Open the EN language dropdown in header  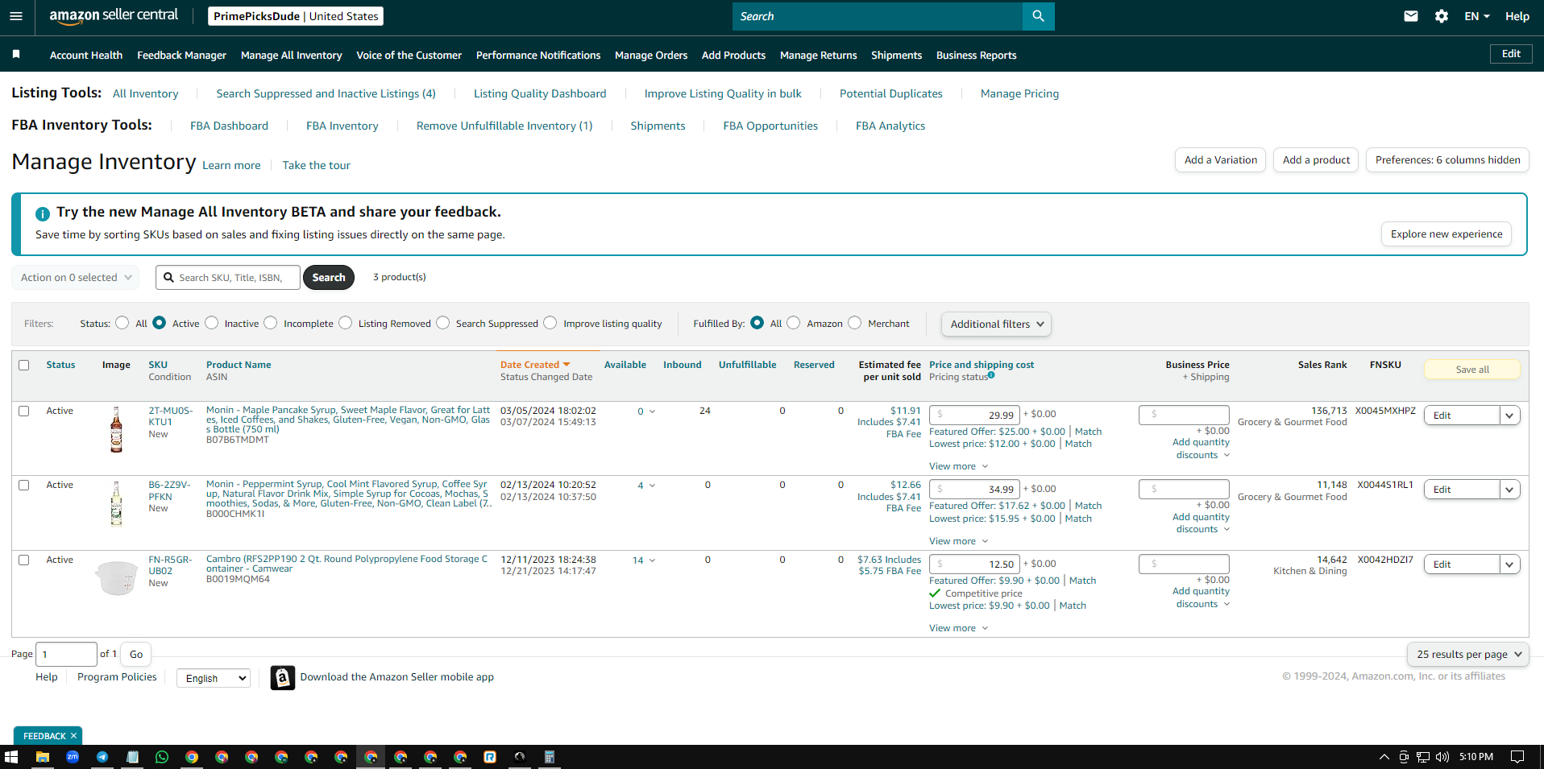click(x=1476, y=16)
